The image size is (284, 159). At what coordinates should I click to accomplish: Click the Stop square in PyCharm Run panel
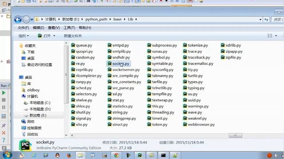(x=4, y=100)
